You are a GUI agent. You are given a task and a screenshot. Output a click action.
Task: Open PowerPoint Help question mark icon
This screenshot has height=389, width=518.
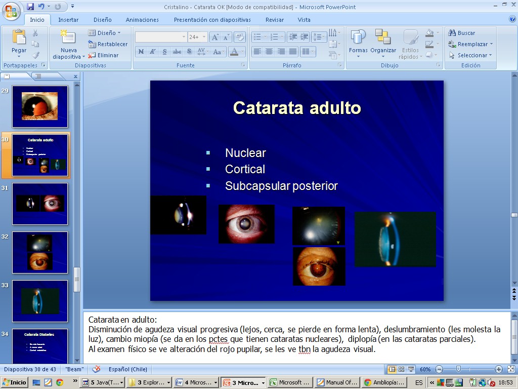512,19
